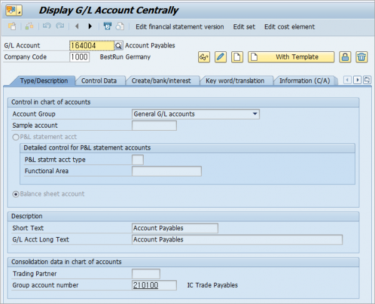This screenshot has width=375, height=304.
Task: Go to previous G/L account arrow
Action: 77,26
